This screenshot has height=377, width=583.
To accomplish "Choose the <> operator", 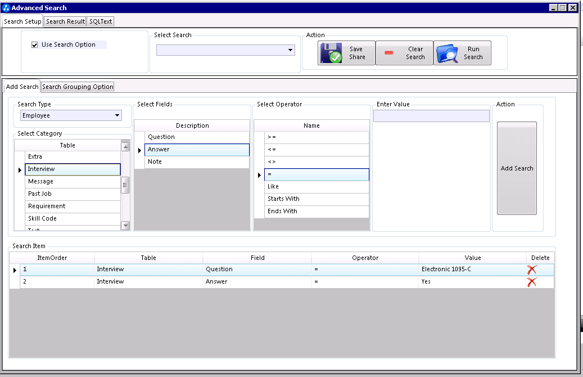I will [317, 162].
